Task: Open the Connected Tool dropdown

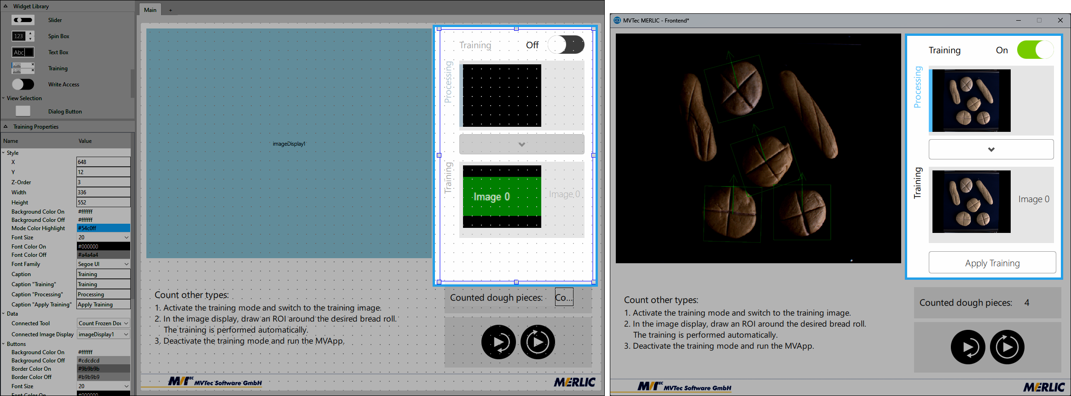Action: [x=104, y=323]
